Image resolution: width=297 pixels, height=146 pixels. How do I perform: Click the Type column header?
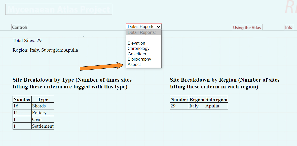click(43, 99)
